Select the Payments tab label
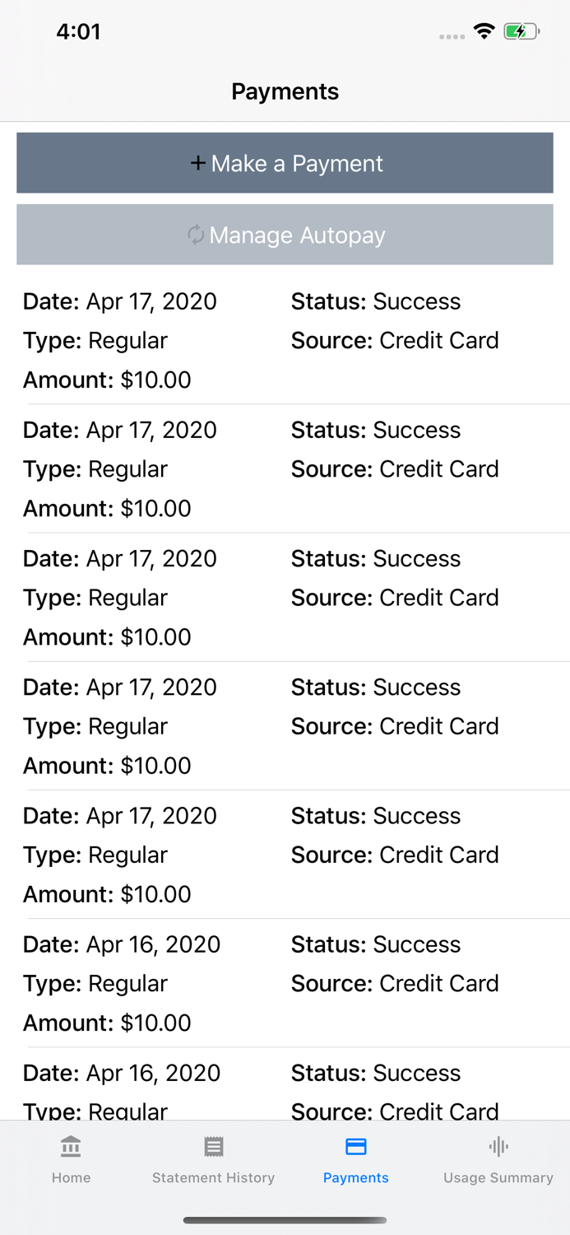The height and width of the screenshot is (1235, 570). pyautogui.click(x=356, y=1177)
